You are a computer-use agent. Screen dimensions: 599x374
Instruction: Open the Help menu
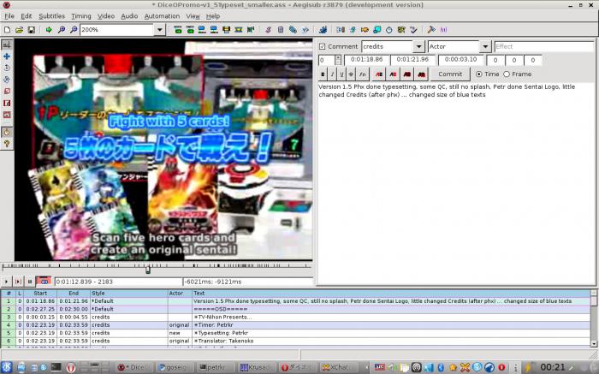[213, 16]
